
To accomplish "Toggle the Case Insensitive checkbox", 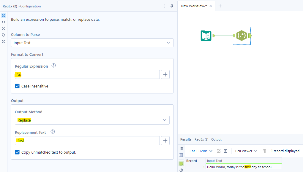I will (x=18, y=86).
